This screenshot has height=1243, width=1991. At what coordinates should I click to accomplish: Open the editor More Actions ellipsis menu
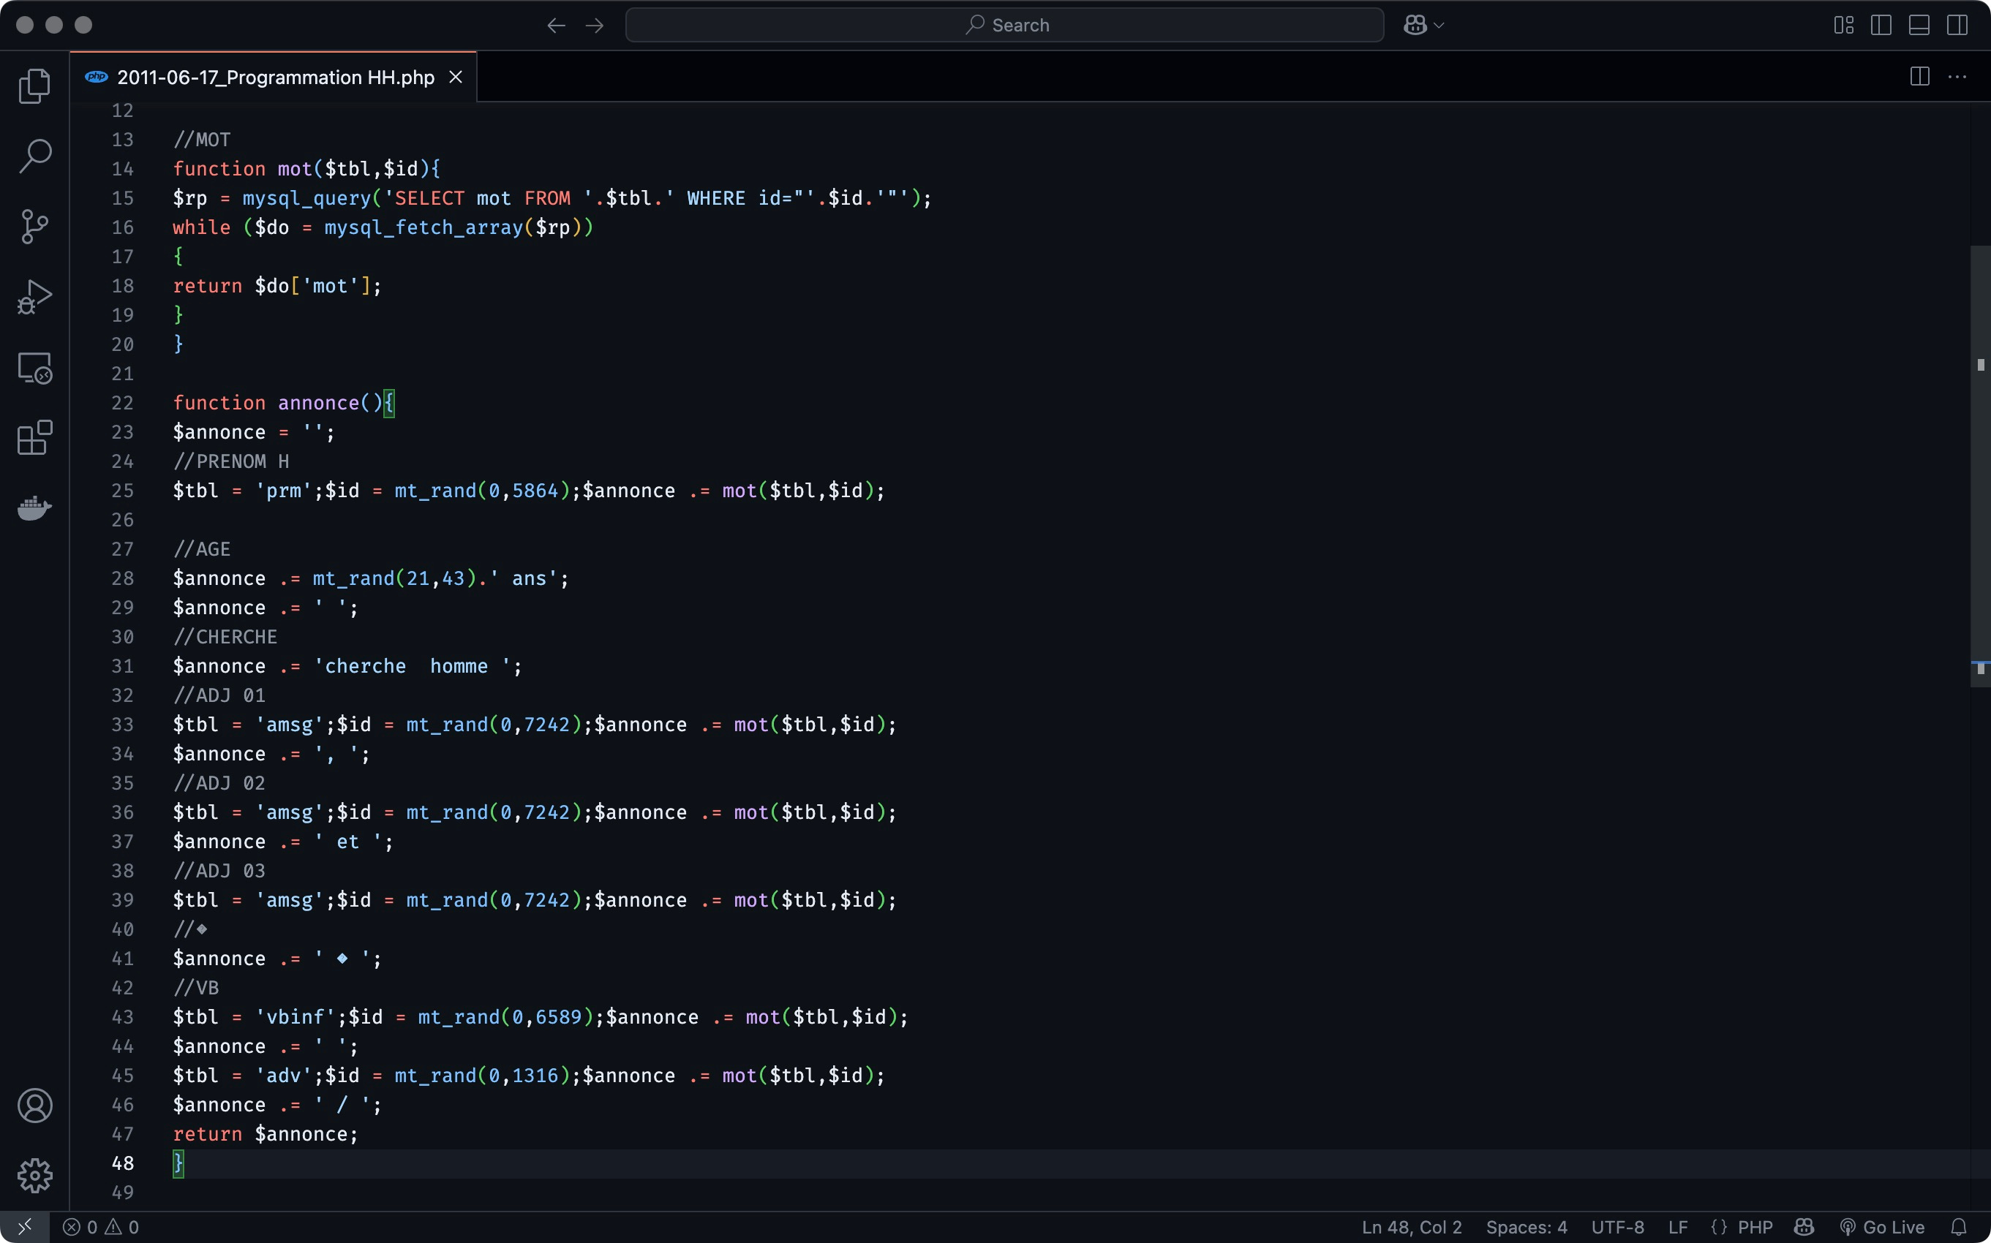pyautogui.click(x=1957, y=78)
